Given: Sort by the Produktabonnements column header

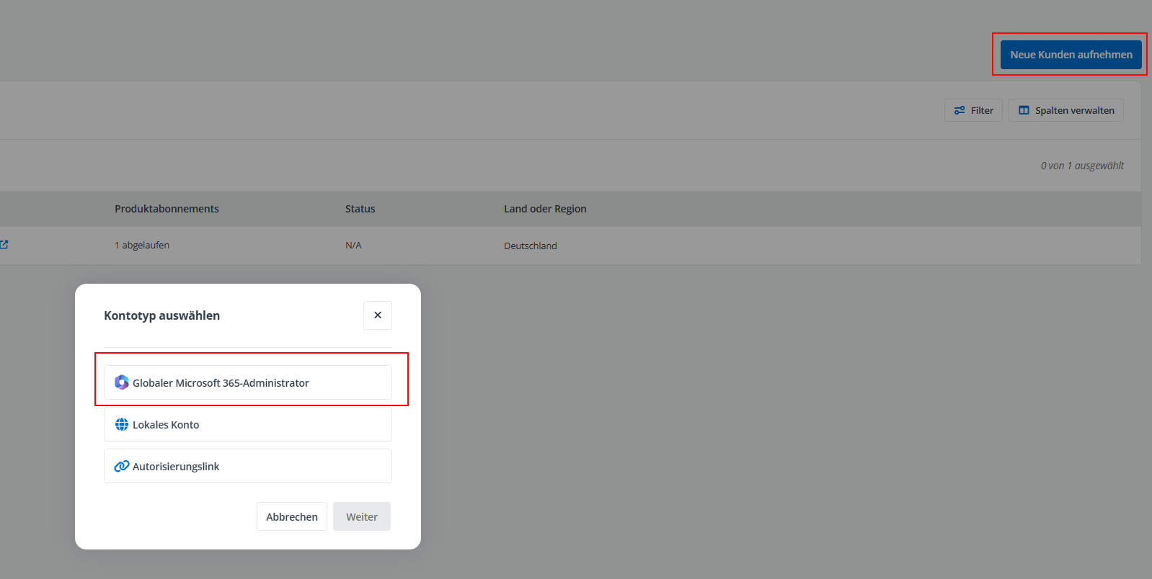Looking at the screenshot, I should [x=167, y=209].
